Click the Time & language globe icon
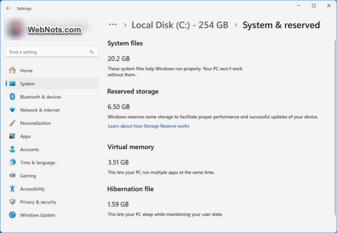This screenshot has width=337, height=233. point(12,162)
